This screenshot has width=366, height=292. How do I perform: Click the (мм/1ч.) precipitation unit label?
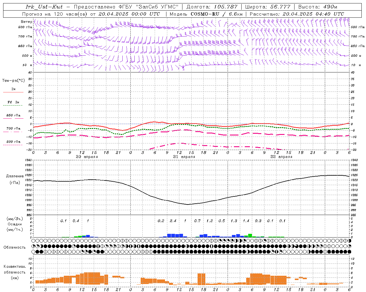point(15,230)
